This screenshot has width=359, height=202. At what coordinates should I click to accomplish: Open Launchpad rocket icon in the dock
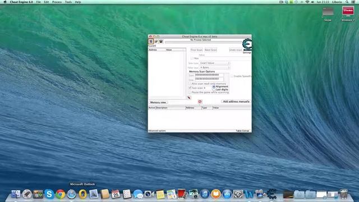click(x=27, y=194)
